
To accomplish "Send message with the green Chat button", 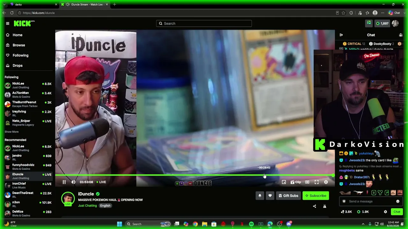I will [397, 212].
